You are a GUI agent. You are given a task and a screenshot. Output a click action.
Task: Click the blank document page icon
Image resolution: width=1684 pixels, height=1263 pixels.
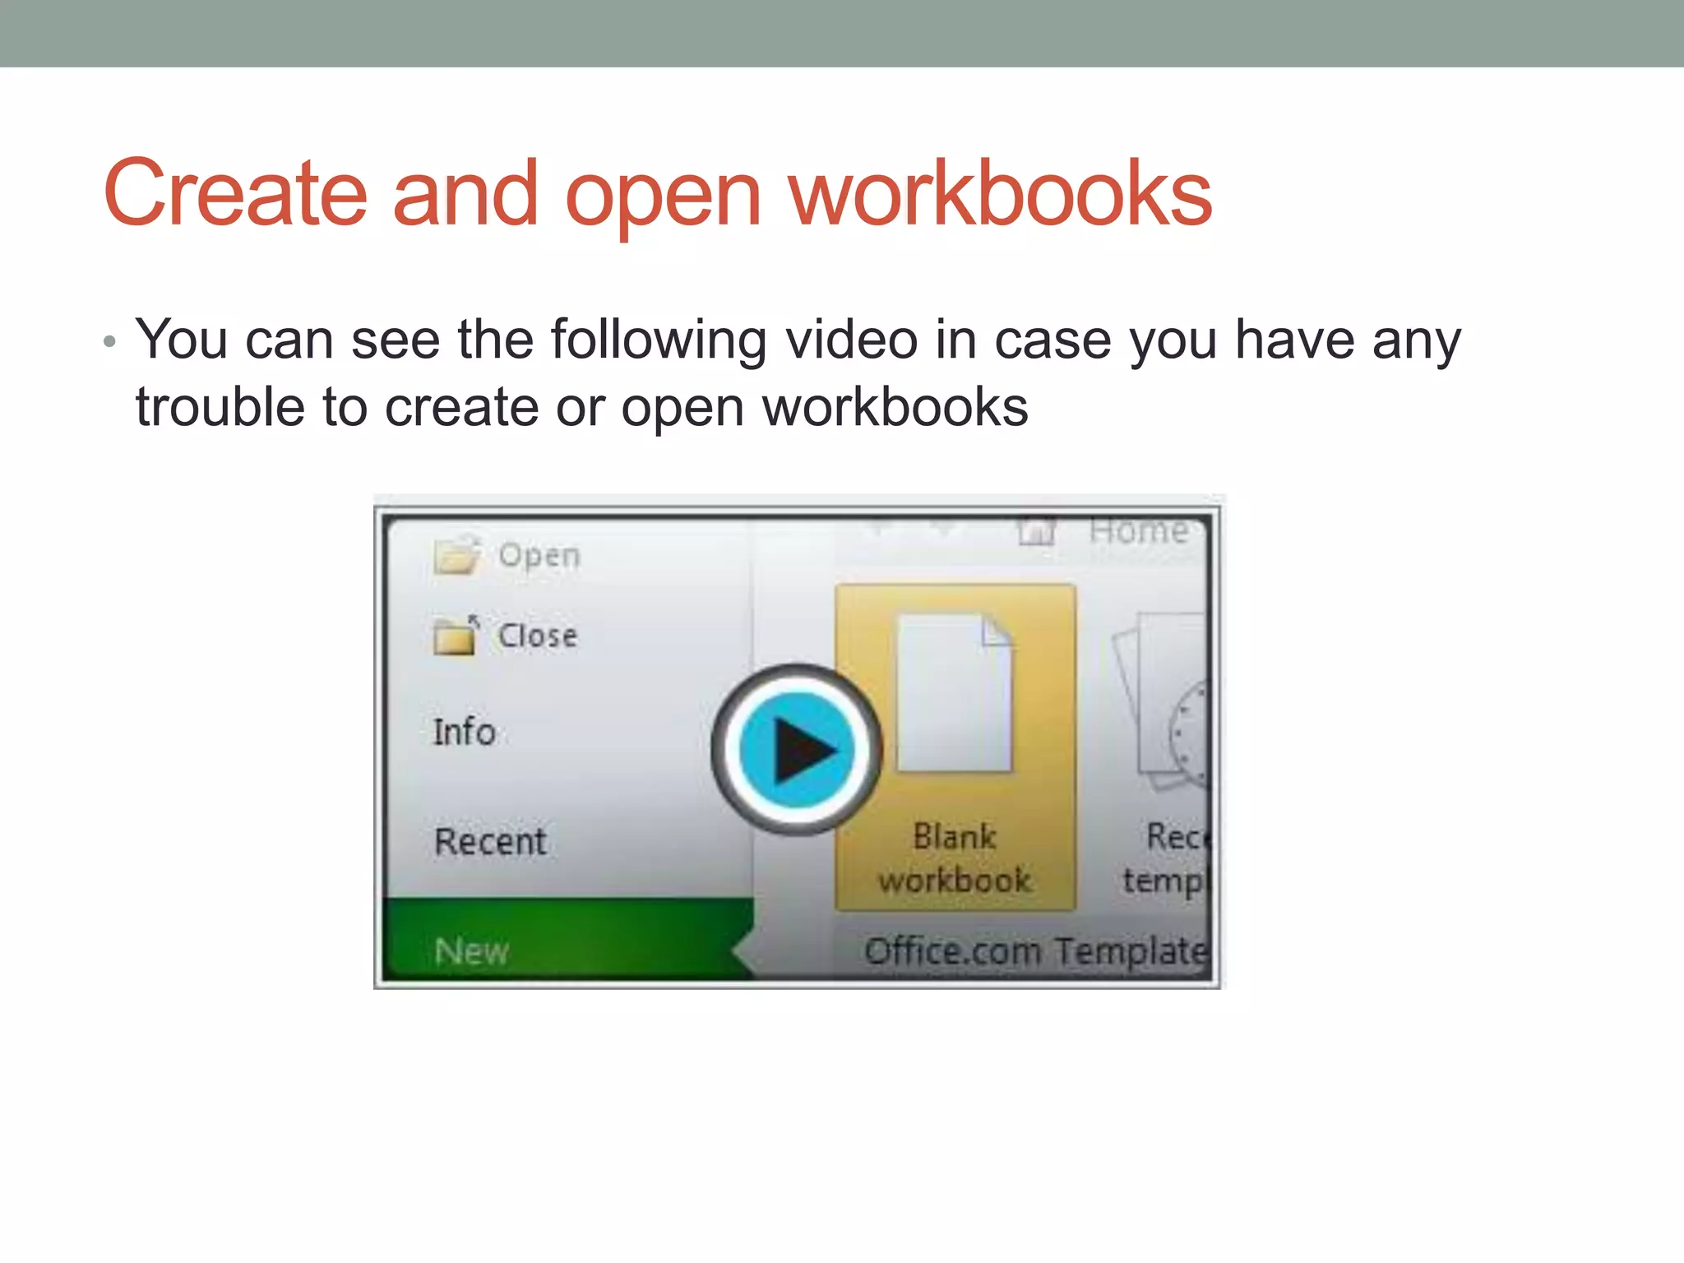click(954, 692)
